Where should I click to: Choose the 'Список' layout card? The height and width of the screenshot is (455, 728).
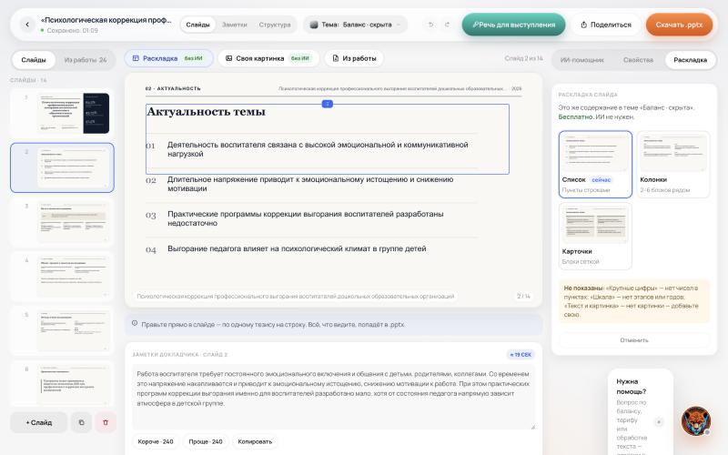pyautogui.click(x=595, y=165)
